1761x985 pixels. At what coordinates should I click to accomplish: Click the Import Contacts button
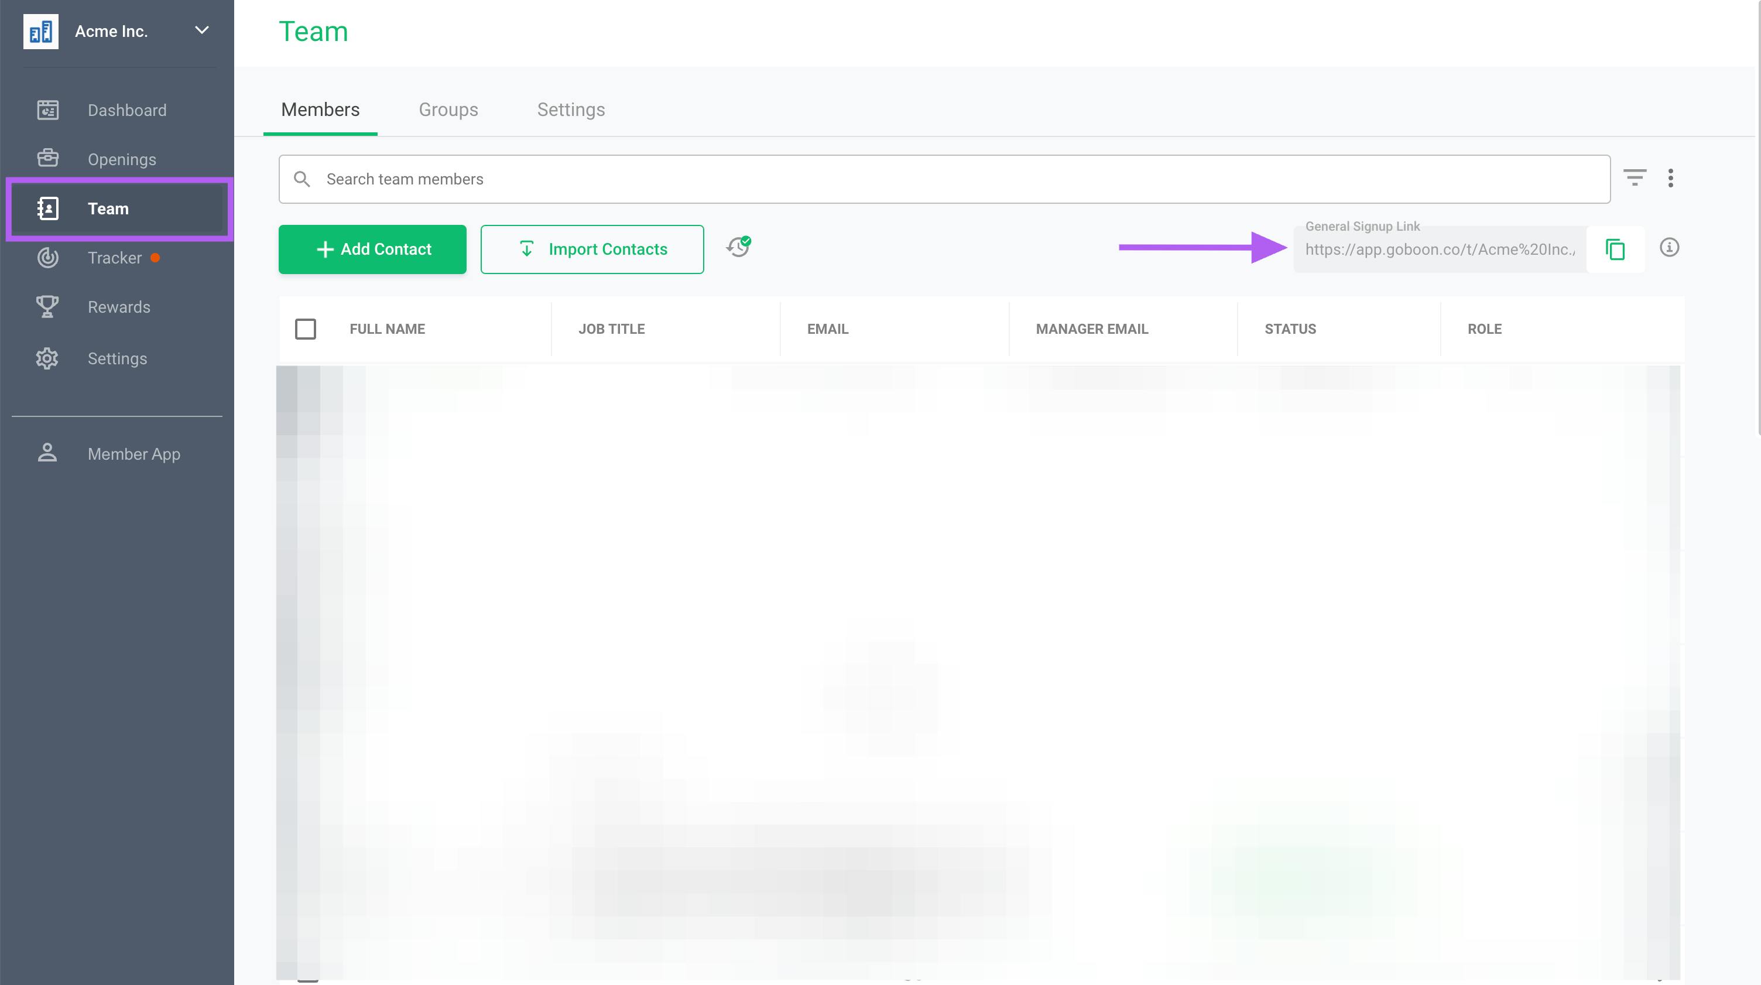591,249
